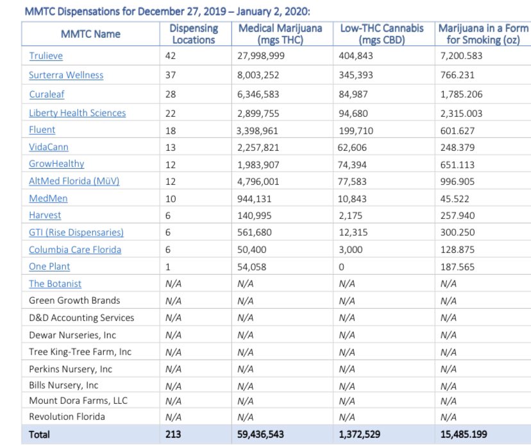Open The Botanist link
Viewport: 531px width, 445px height.
[55, 284]
